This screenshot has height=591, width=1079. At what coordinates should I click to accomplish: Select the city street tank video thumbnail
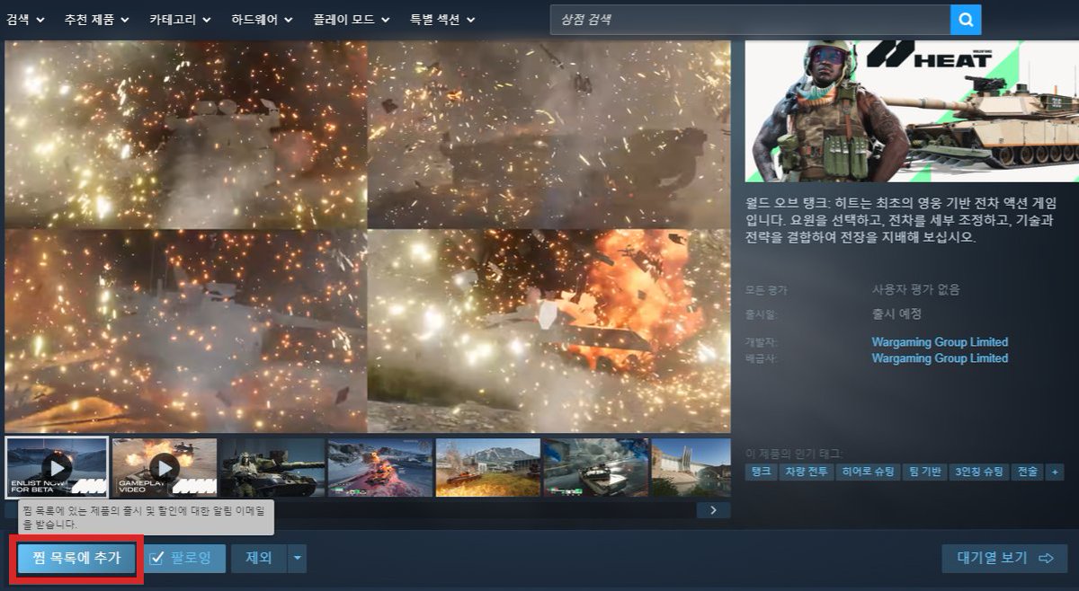(x=596, y=467)
